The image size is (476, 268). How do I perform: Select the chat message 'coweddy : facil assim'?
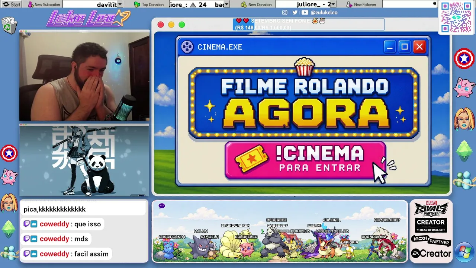tap(66, 254)
